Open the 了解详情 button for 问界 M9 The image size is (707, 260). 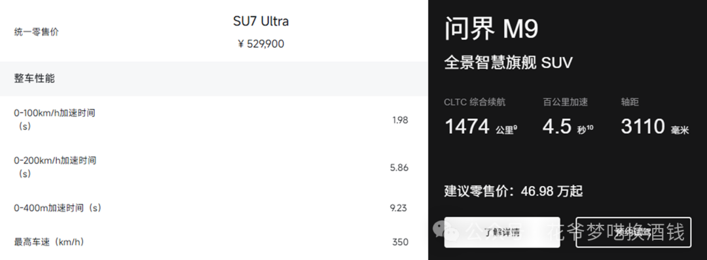pos(502,233)
